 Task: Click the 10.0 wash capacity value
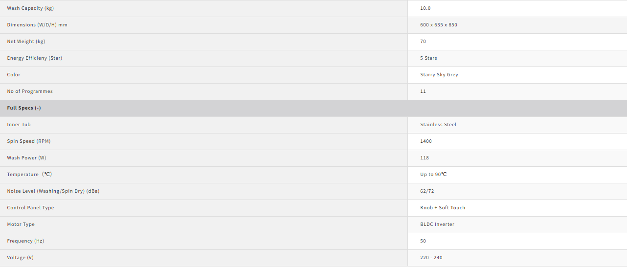point(425,8)
